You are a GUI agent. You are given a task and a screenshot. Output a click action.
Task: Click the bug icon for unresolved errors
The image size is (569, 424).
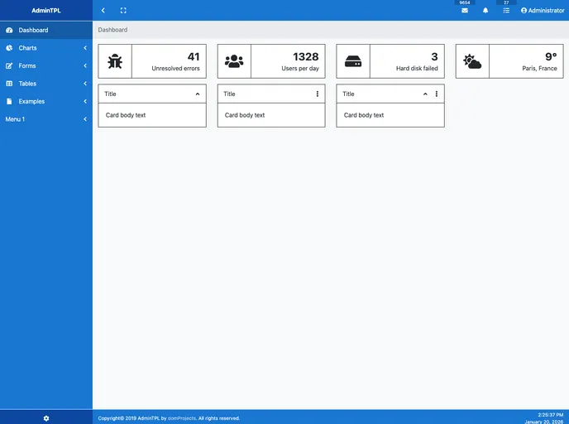click(x=115, y=61)
